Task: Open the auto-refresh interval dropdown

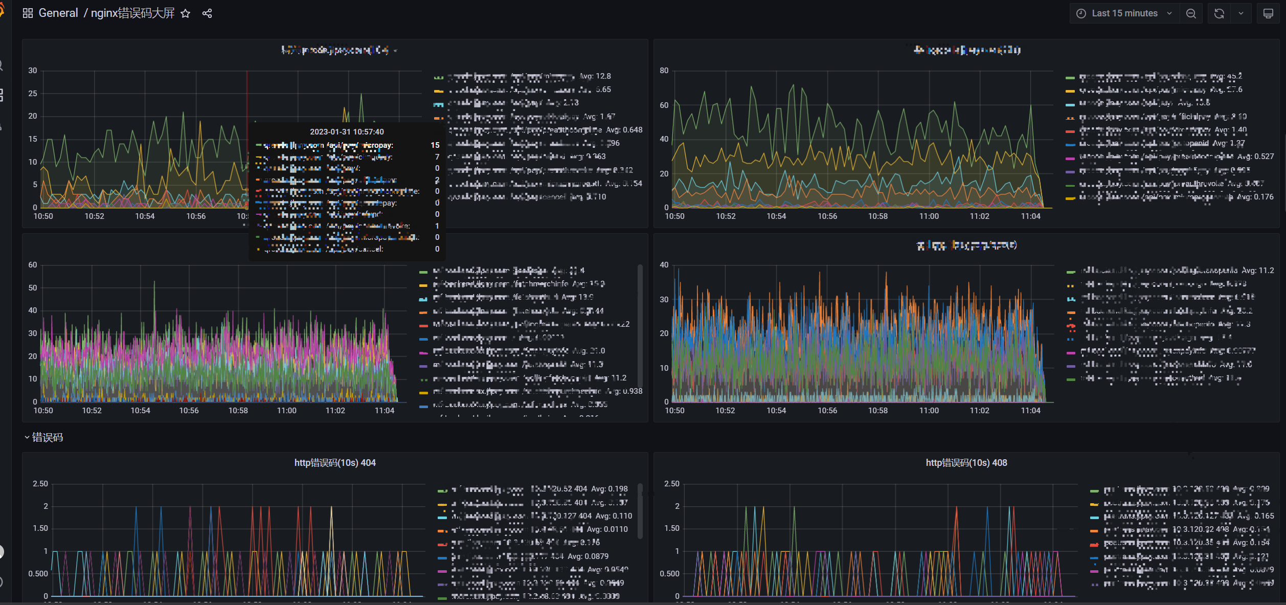Action: pos(1241,13)
